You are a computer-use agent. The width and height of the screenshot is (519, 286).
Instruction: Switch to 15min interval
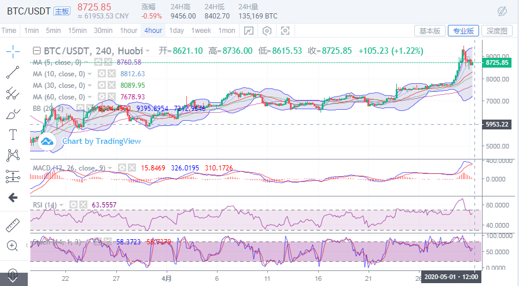pos(78,31)
